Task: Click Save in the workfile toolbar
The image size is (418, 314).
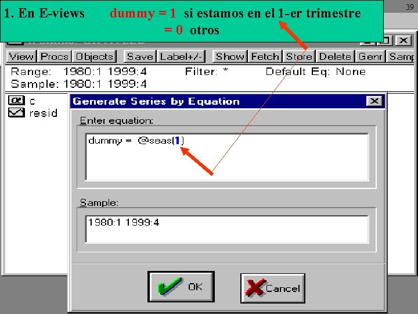Action: [x=140, y=56]
